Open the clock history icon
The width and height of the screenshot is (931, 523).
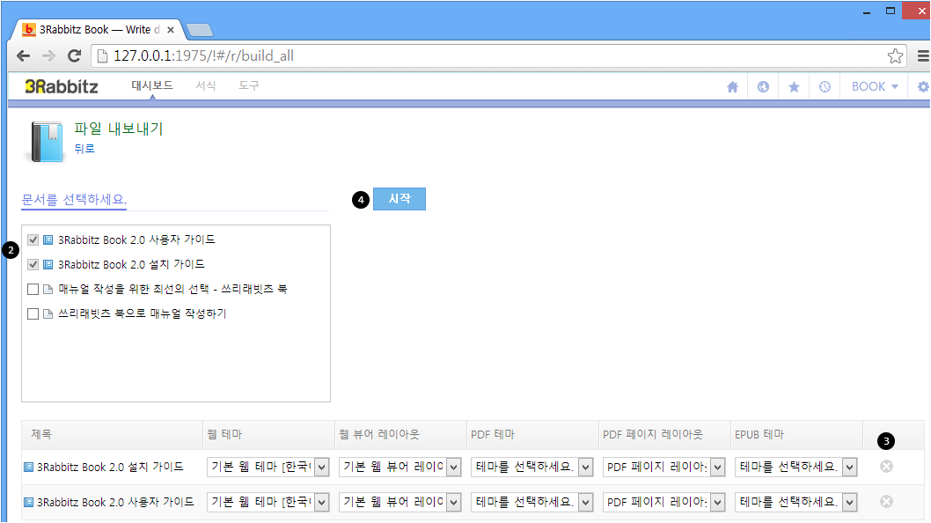(825, 87)
